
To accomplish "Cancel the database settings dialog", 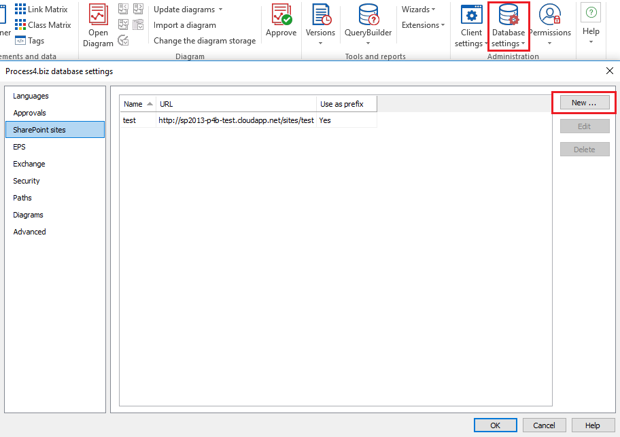I will [x=544, y=425].
